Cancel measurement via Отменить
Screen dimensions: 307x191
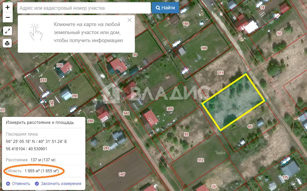tap(18, 184)
